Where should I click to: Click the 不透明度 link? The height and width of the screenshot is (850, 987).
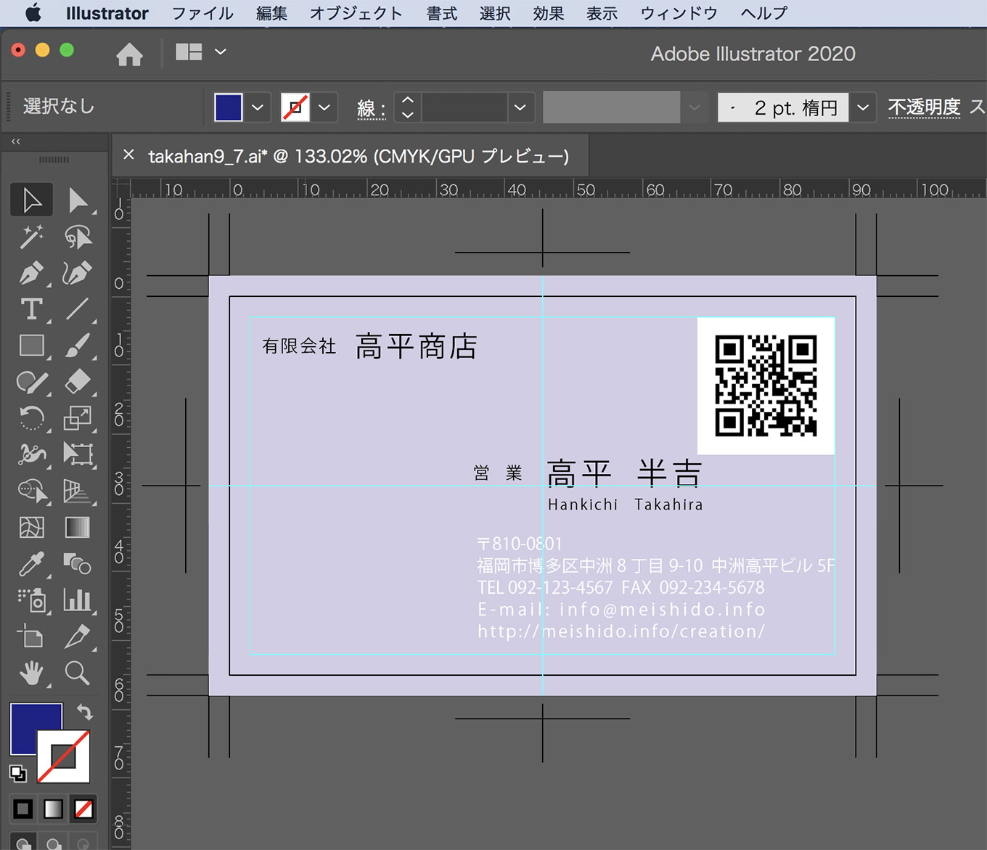924,107
